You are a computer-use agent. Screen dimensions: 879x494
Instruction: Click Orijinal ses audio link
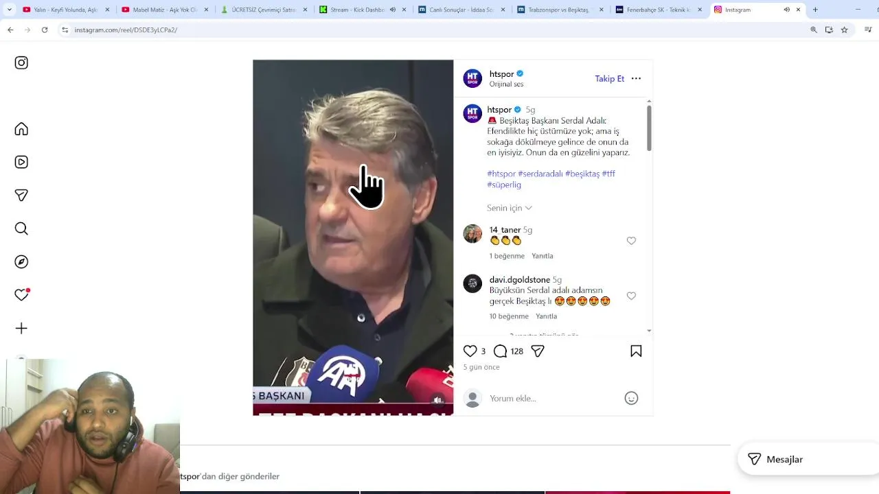coord(506,84)
